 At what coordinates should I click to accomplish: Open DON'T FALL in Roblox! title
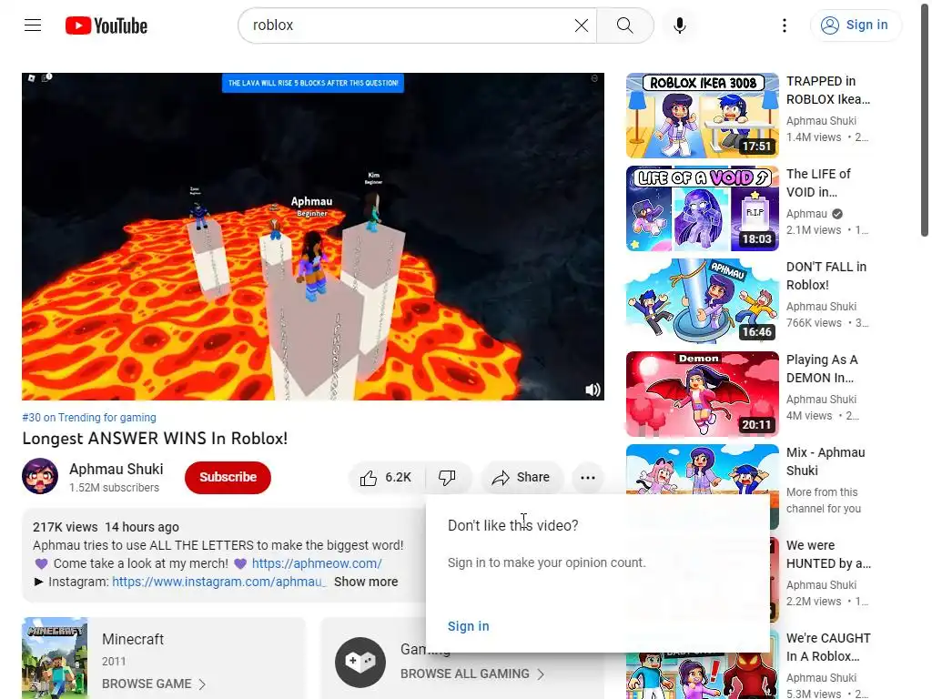[826, 276]
